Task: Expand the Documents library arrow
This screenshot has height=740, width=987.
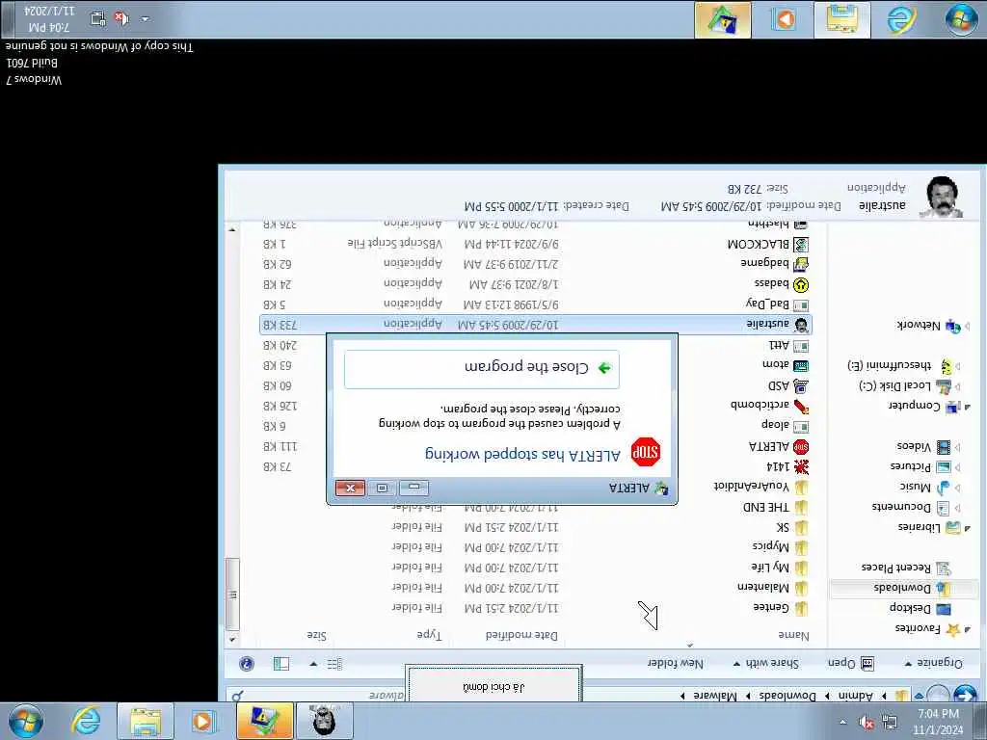Action: click(x=958, y=507)
